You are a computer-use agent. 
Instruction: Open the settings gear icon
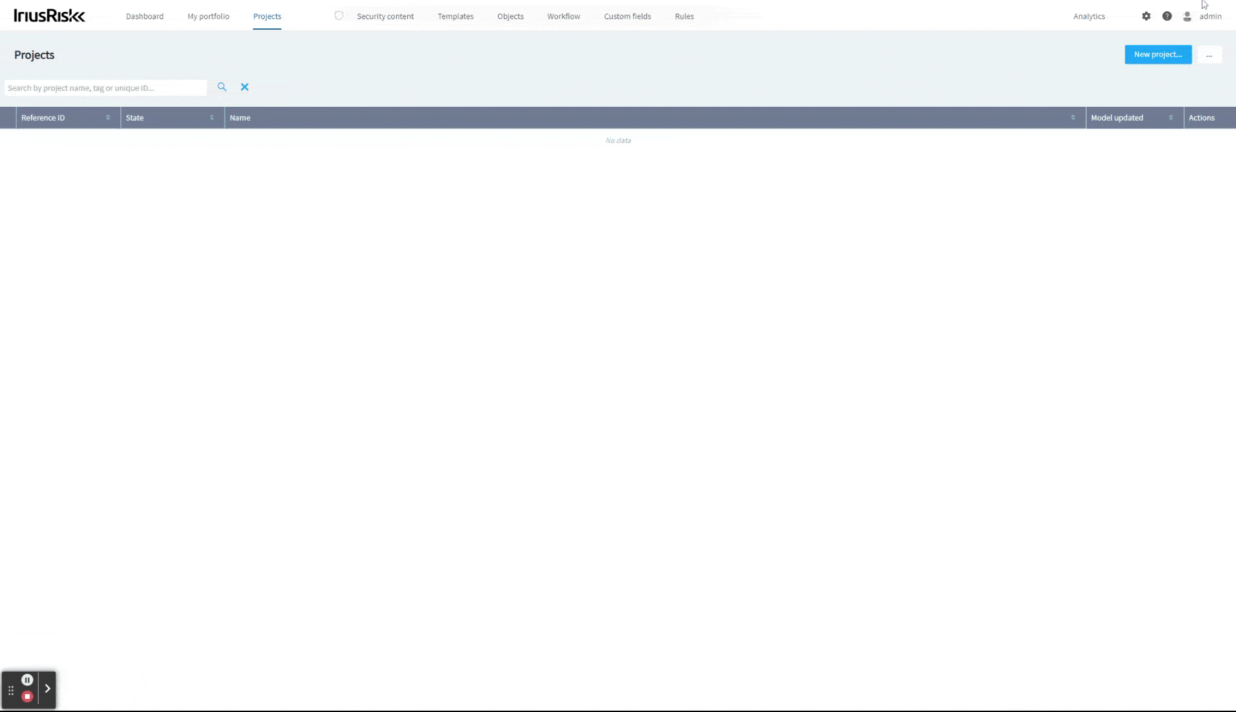click(1146, 16)
